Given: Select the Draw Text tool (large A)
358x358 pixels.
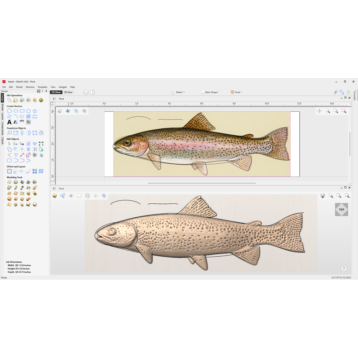Looking at the screenshot, I should [9, 122].
